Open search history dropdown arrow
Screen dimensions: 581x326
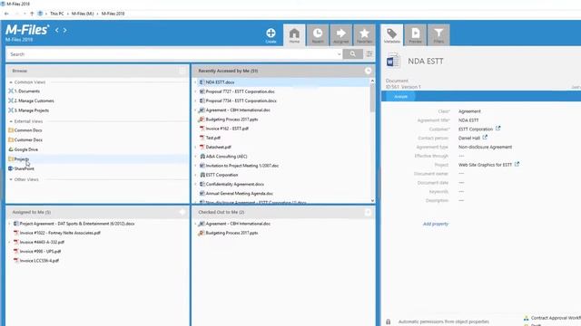point(339,54)
